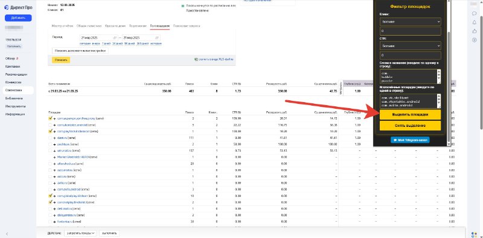Switch to Общая статистика tab
The width and height of the screenshot is (483, 238).
89,26
